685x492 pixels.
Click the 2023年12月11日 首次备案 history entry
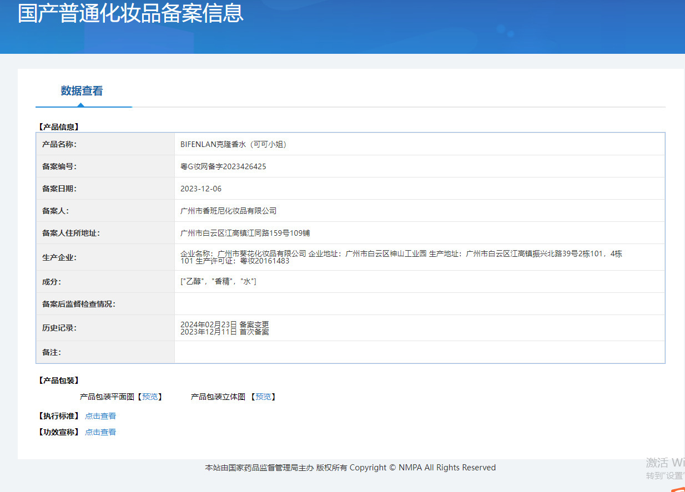(x=225, y=332)
